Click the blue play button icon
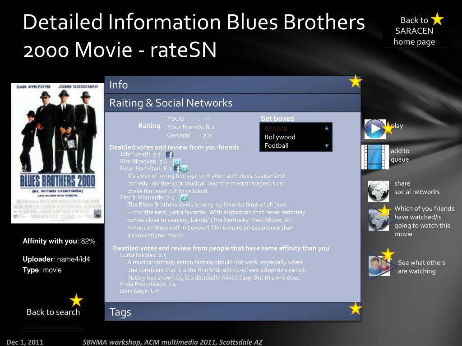The image size is (462, 346). tap(375, 129)
